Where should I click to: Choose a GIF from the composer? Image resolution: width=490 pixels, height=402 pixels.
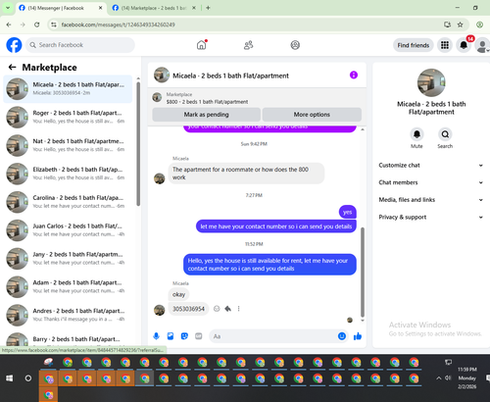point(199,336)
